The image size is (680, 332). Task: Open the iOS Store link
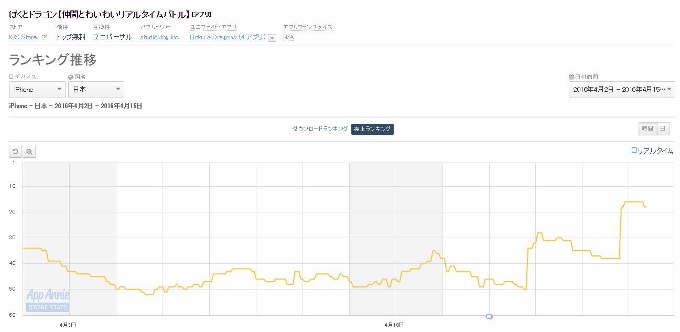coord(23,37)
